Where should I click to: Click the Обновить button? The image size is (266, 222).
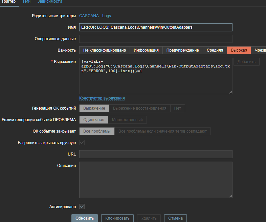pos(85,218)
